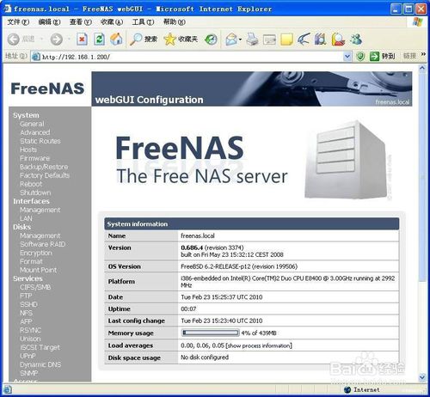Click the Reboot link
The width and height of the screenshot is (430, 397).
tap(31, 184)
